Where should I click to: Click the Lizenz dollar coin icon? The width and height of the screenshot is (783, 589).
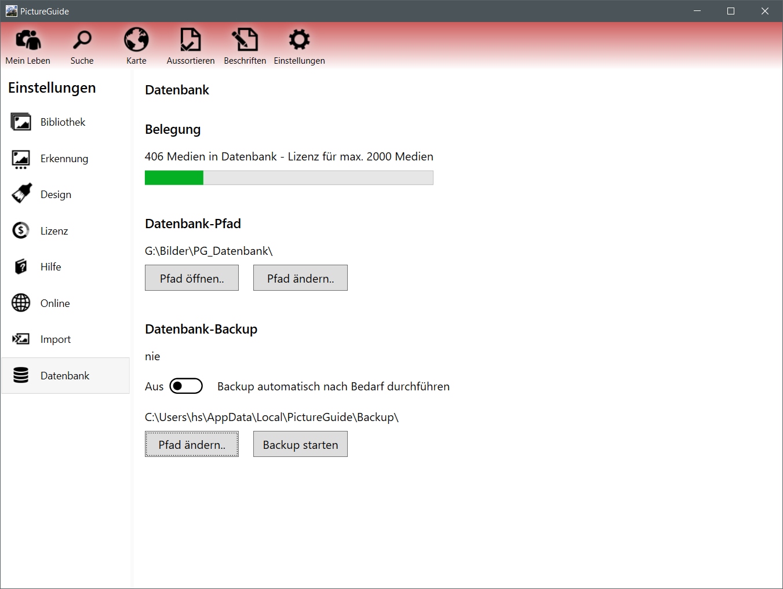point(21,231)
